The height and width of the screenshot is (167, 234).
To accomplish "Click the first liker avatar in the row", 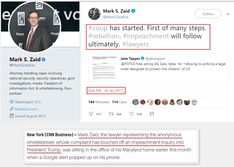I will click(x=136, y=102).
